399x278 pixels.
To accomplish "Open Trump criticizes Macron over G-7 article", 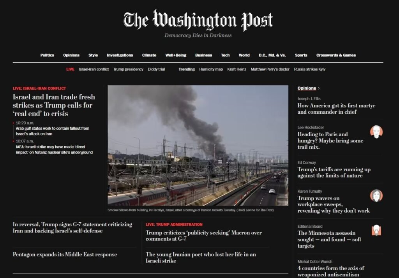I will (203, 236).
